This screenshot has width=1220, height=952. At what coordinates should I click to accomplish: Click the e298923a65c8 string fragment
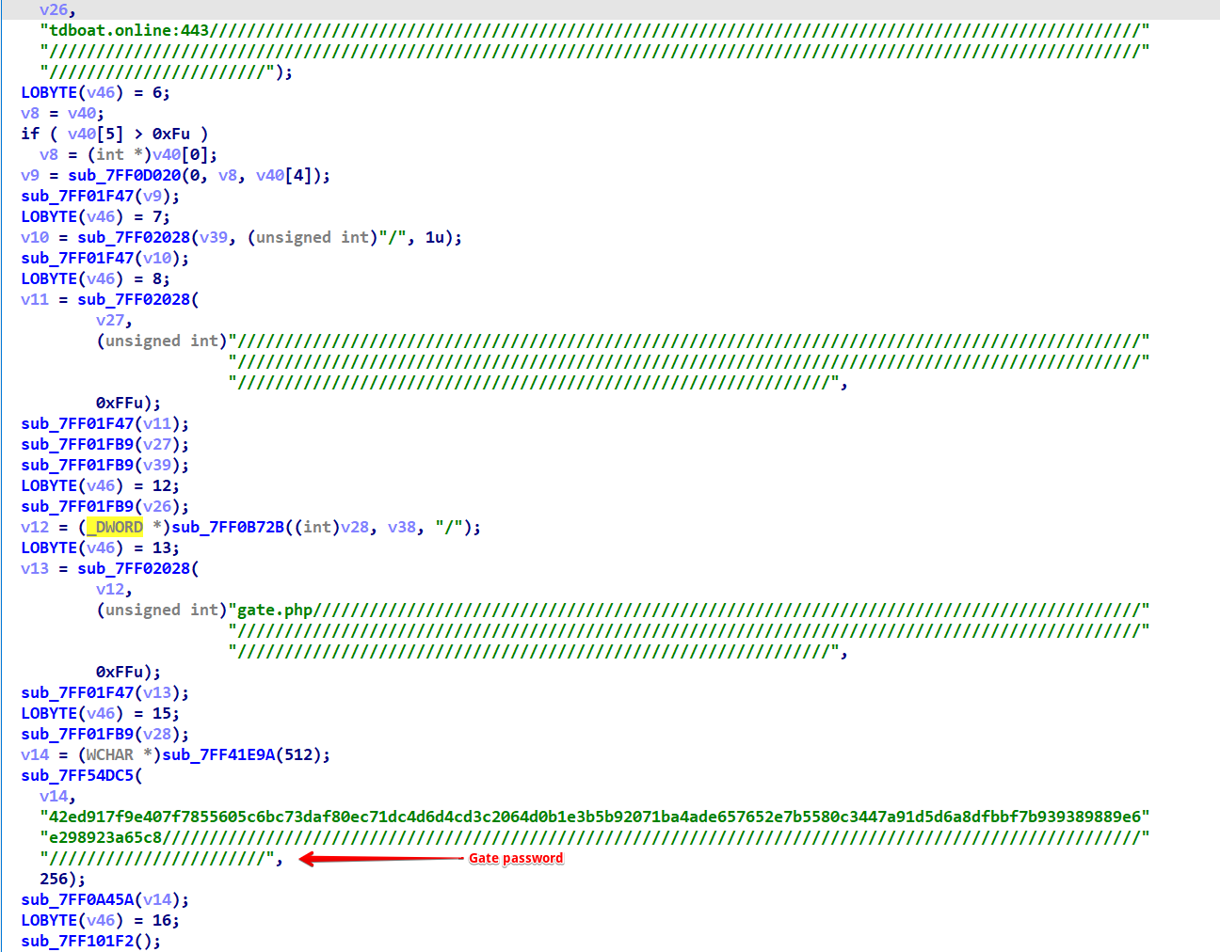click(105, 838)
